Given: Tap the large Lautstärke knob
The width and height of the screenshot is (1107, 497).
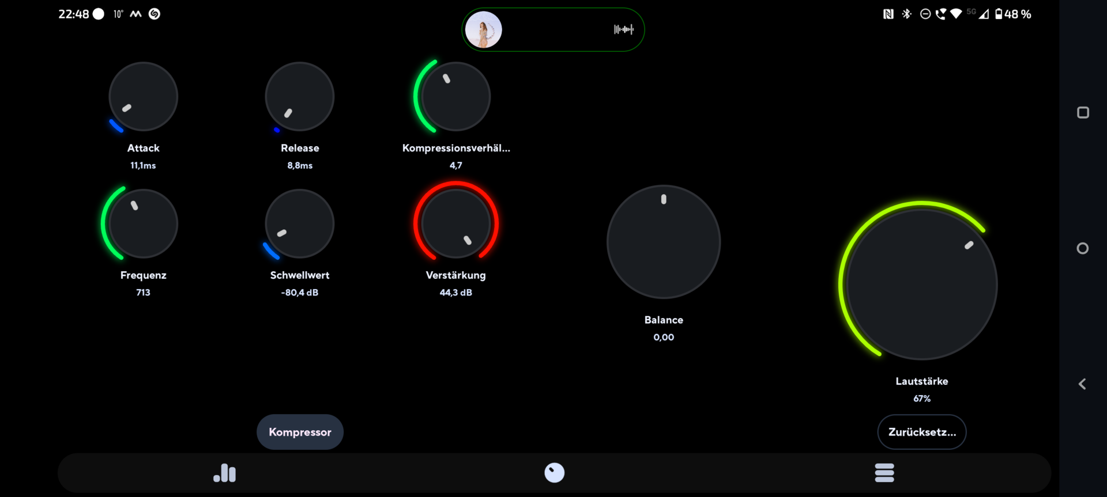Looking at the screenshot, I should point(921,284).
